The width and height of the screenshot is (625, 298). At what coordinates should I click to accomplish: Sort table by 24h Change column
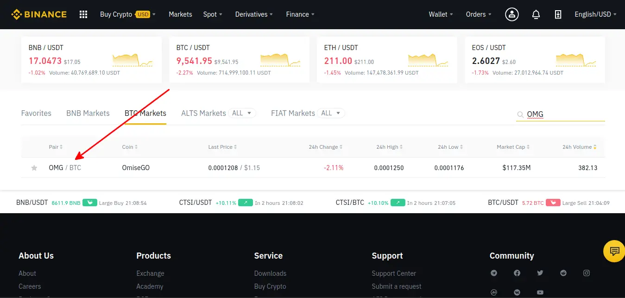click(x=326, y=147)
